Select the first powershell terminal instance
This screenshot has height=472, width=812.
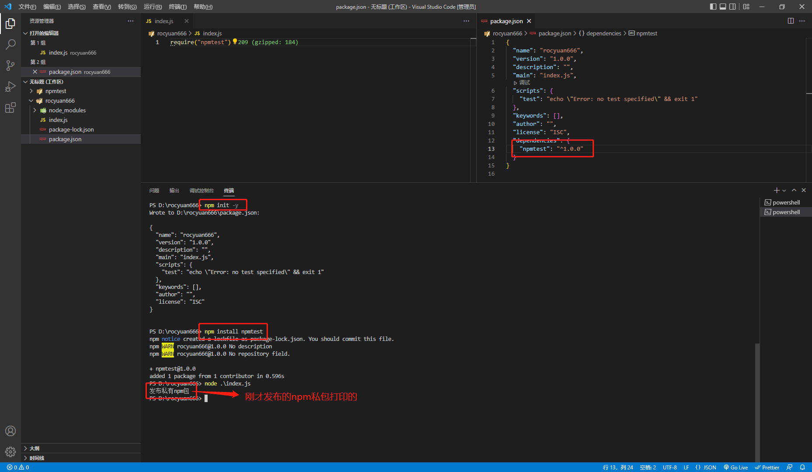786,202
